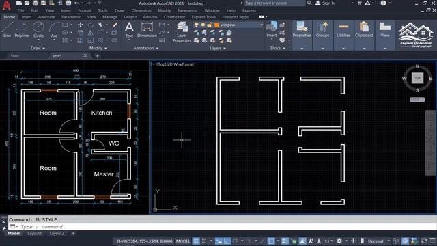Expand the Annotation panel
This screenshot has height=246, width=437.
[145, 48]
